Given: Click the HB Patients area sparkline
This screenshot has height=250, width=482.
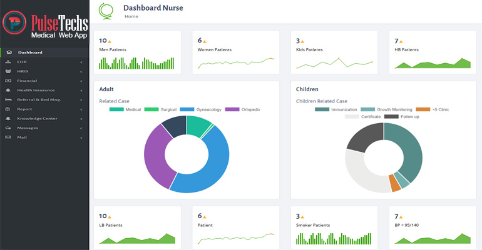Looking at the screenshot, I should point(433,63).
